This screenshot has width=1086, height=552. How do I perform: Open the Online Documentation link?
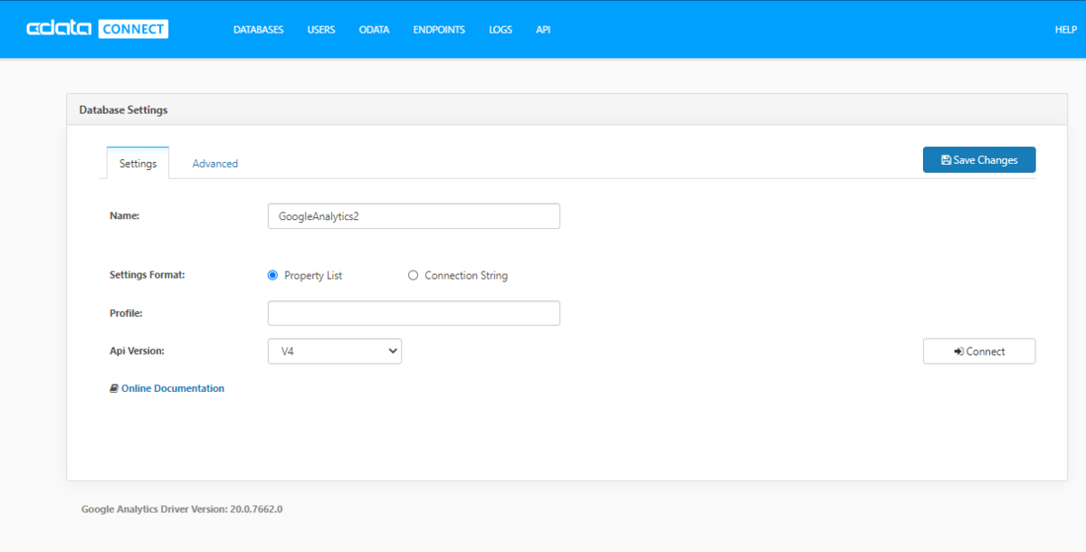pos(167,388)
